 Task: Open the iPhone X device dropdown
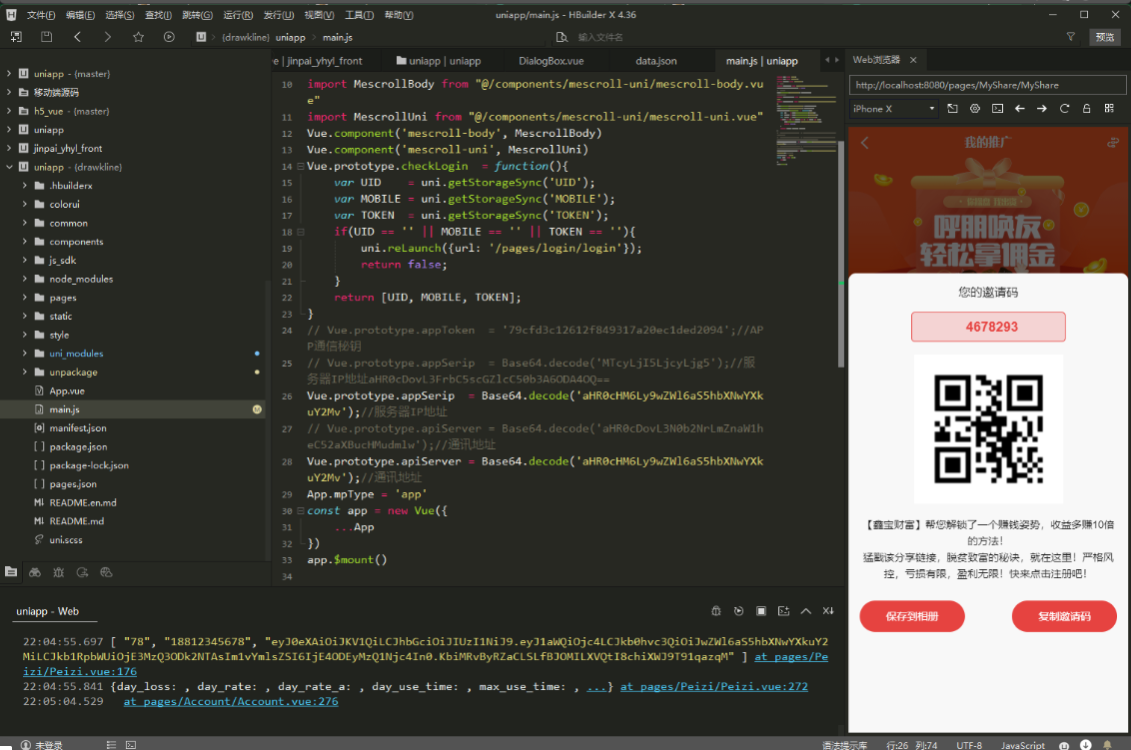click(893, 109)
